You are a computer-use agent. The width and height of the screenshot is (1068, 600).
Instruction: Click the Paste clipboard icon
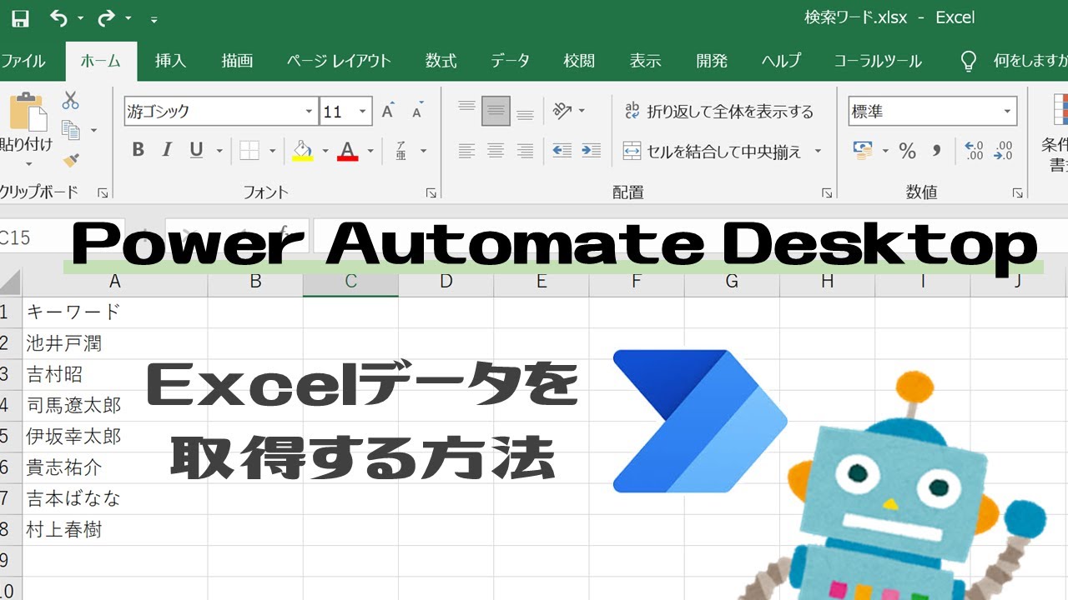pyautogui.click(x=27, y=112)
